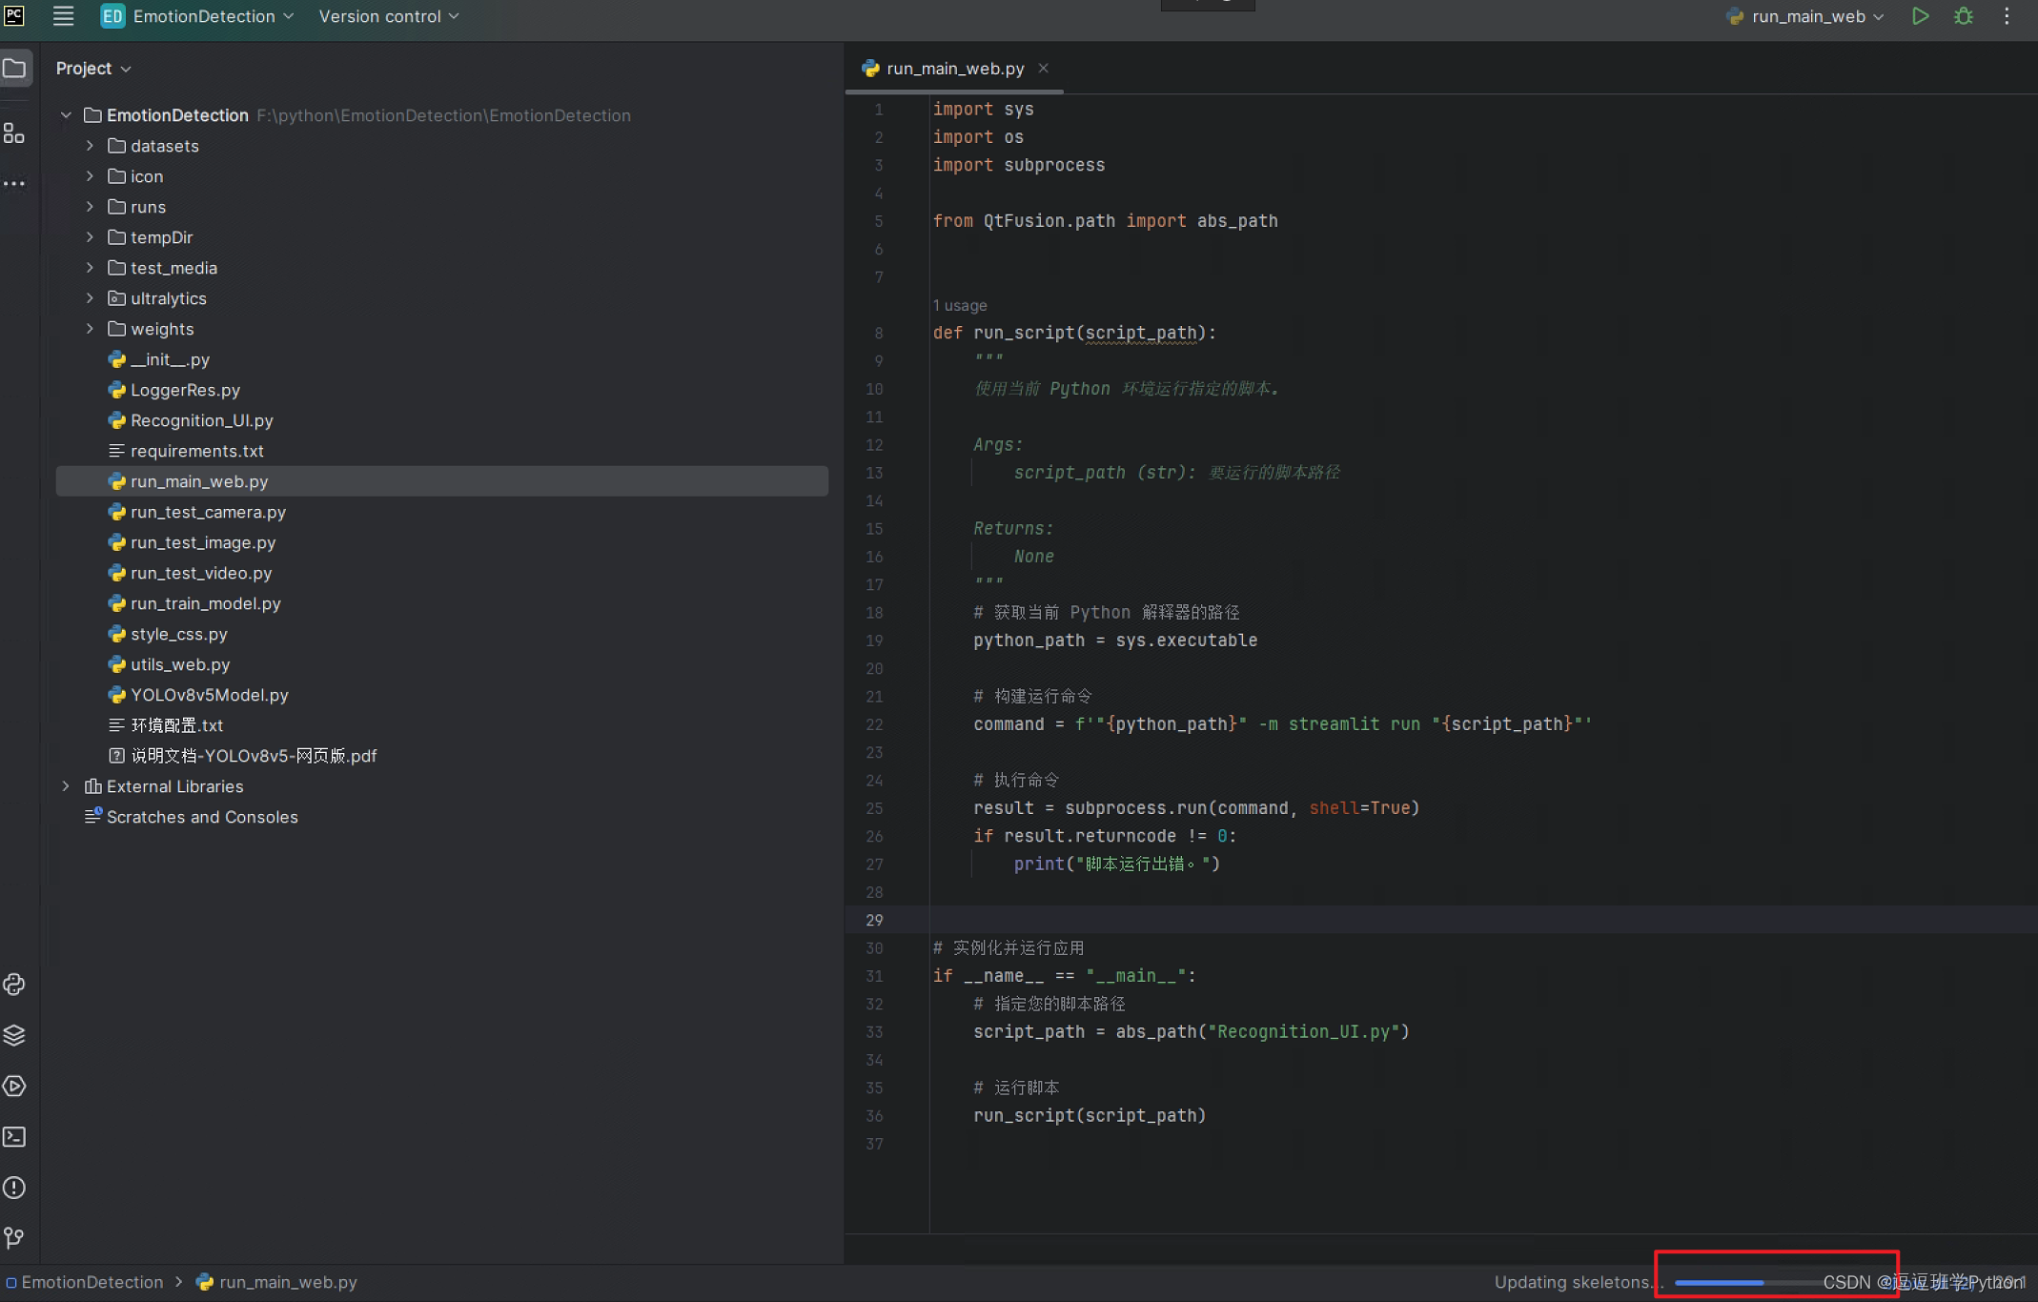Click the Updating skeletons progress bar

1719,1283
